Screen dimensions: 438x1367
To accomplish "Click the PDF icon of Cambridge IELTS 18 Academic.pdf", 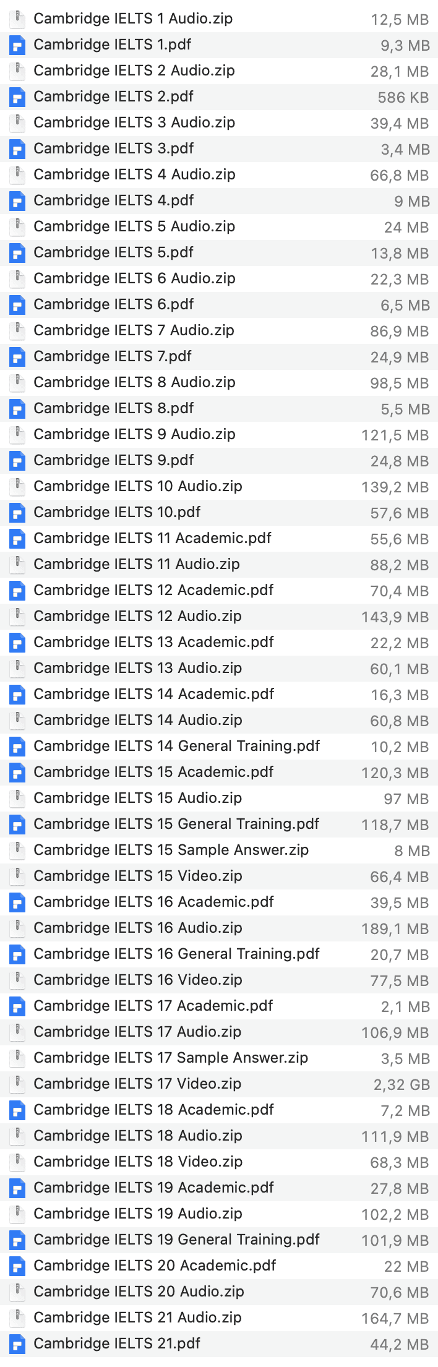I will pyautogui.click(x=18, y=1110).
